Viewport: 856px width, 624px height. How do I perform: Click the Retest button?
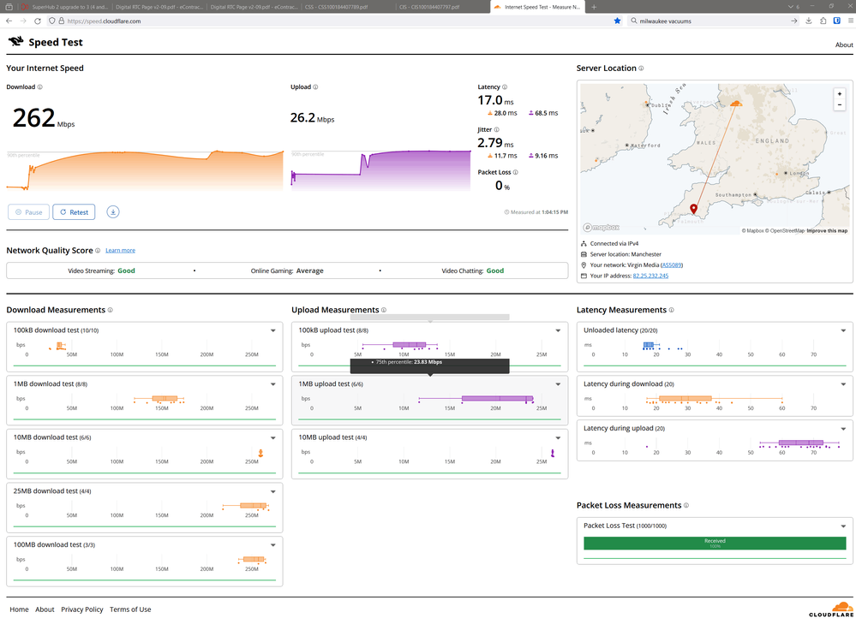pos(74,212)
